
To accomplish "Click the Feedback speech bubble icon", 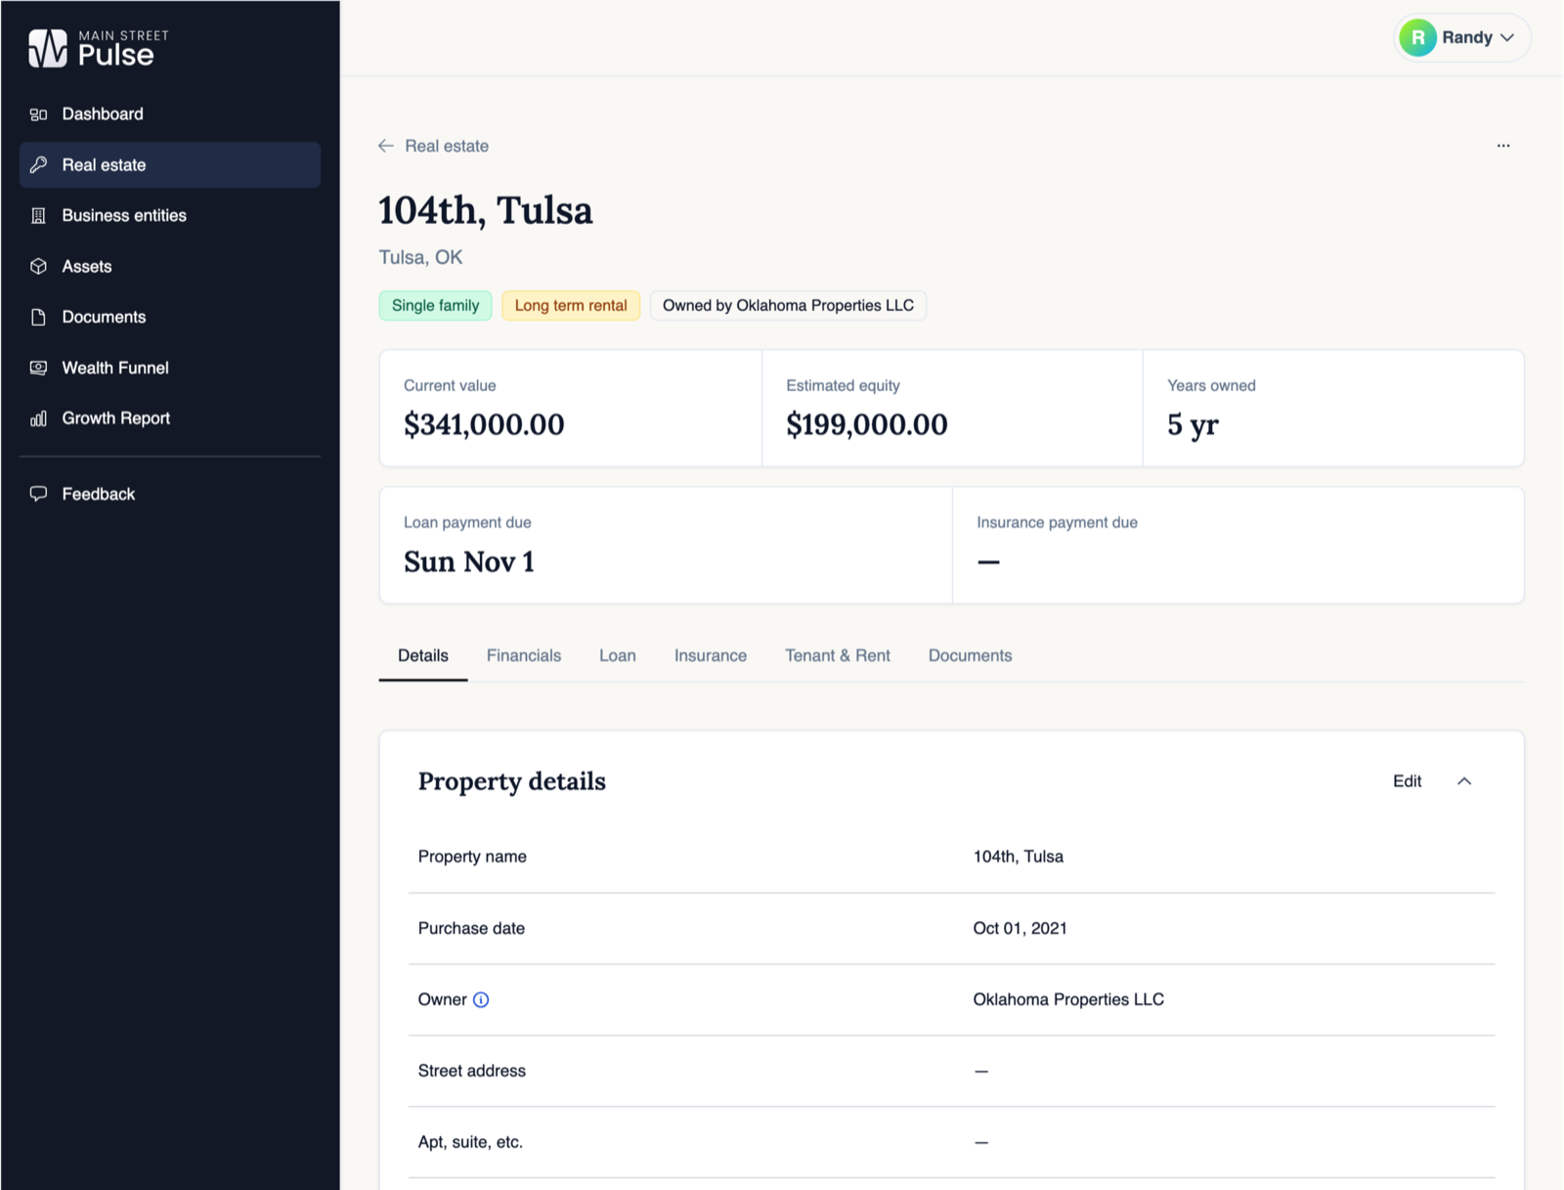I will [38, 494].
